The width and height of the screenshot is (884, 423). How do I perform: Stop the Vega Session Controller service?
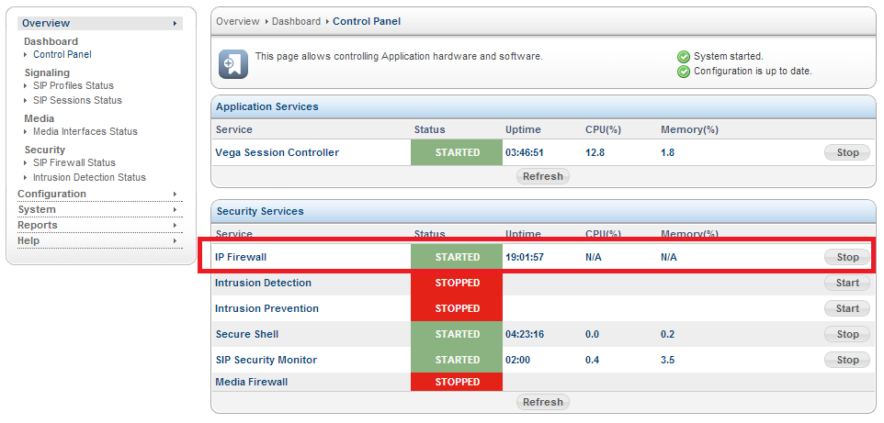point(847,152)
